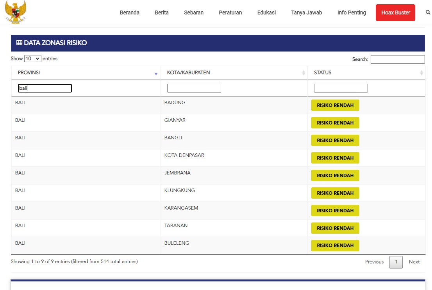Focus the table Search field
The height and width of the screenshot is (290, 432).
[x=397, y=59]
